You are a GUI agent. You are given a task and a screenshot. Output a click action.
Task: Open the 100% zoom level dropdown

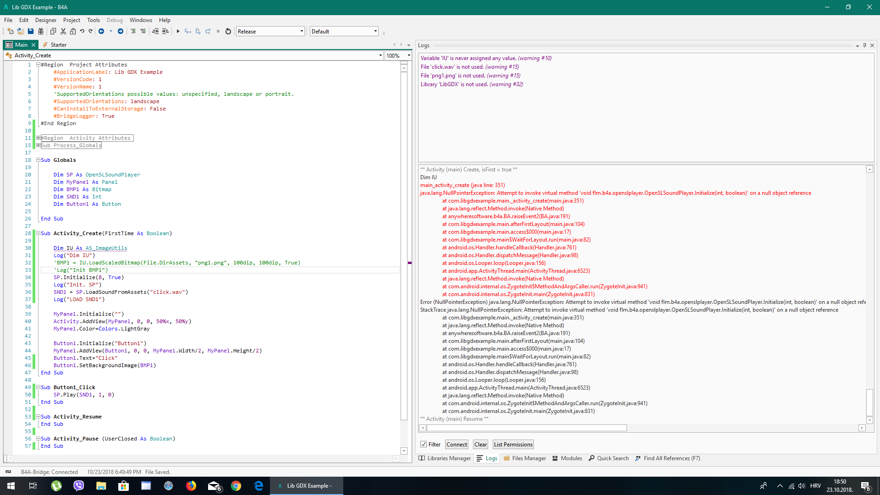[x=409, y=55]
